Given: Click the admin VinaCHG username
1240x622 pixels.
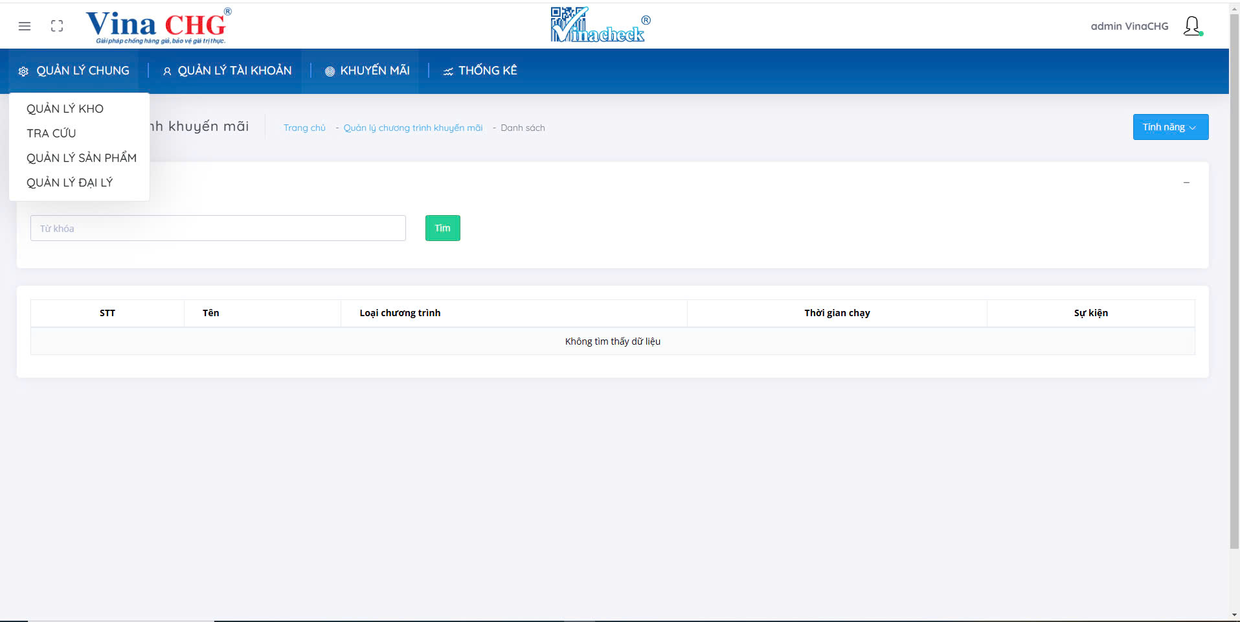Looking at the screenshot, I should pyautogui.click(x=1130, y=26).
